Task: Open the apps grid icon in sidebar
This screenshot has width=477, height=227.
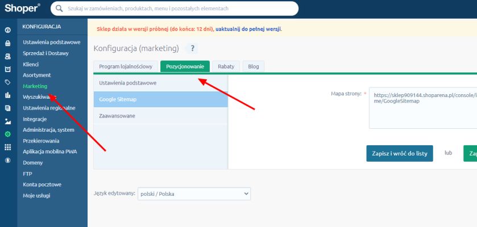Action: point(8,148)
